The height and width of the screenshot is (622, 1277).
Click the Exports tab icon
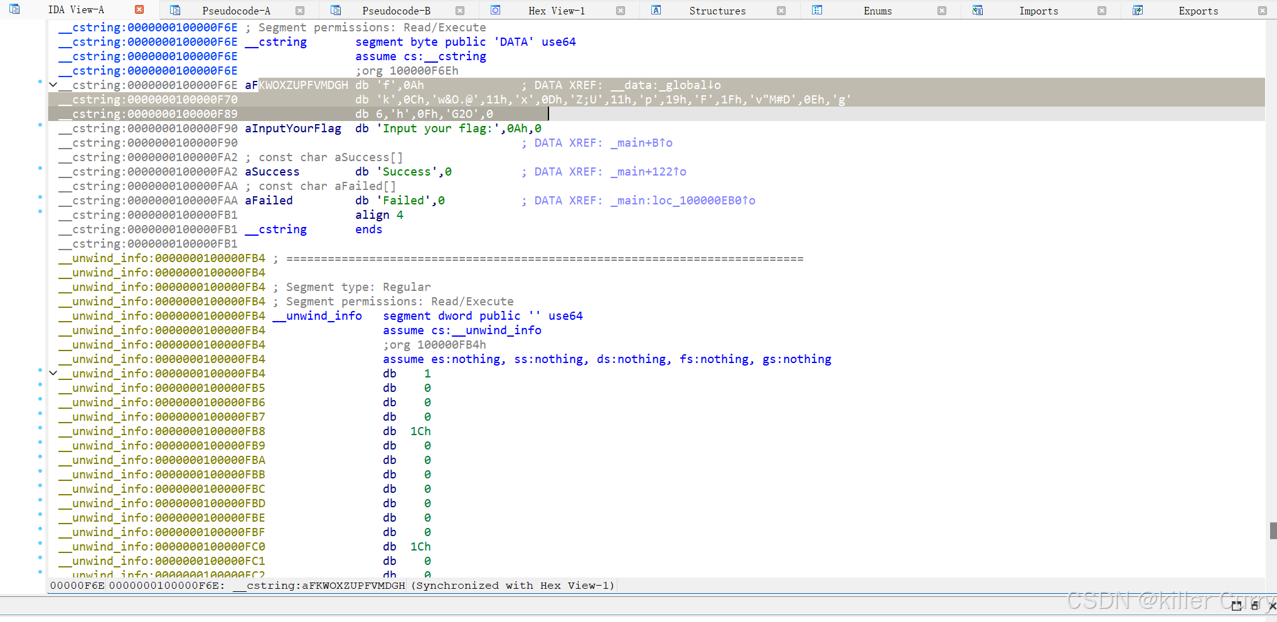(1137, 10)
